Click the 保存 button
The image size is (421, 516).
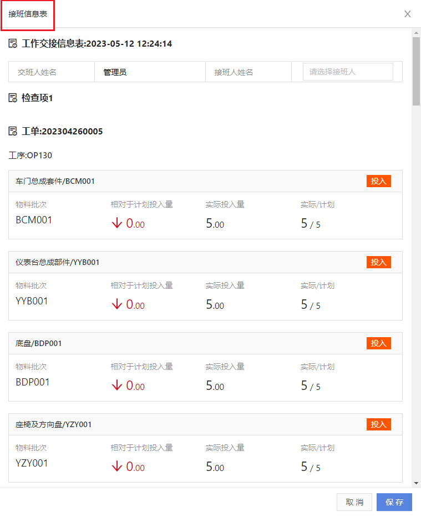point(394,502)
